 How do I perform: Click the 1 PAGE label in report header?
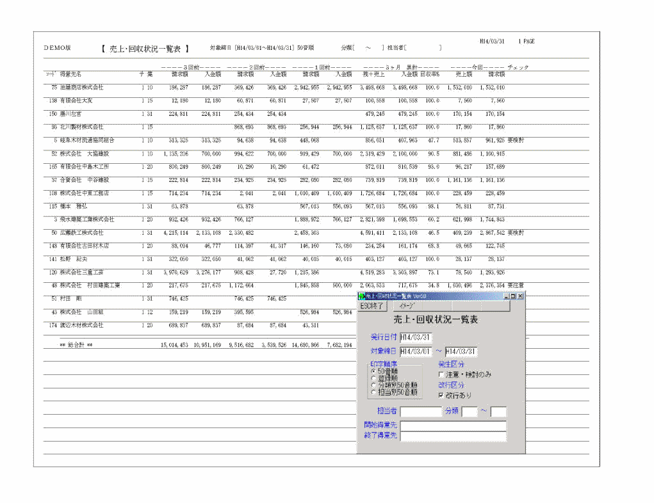[x=527, y=41]
